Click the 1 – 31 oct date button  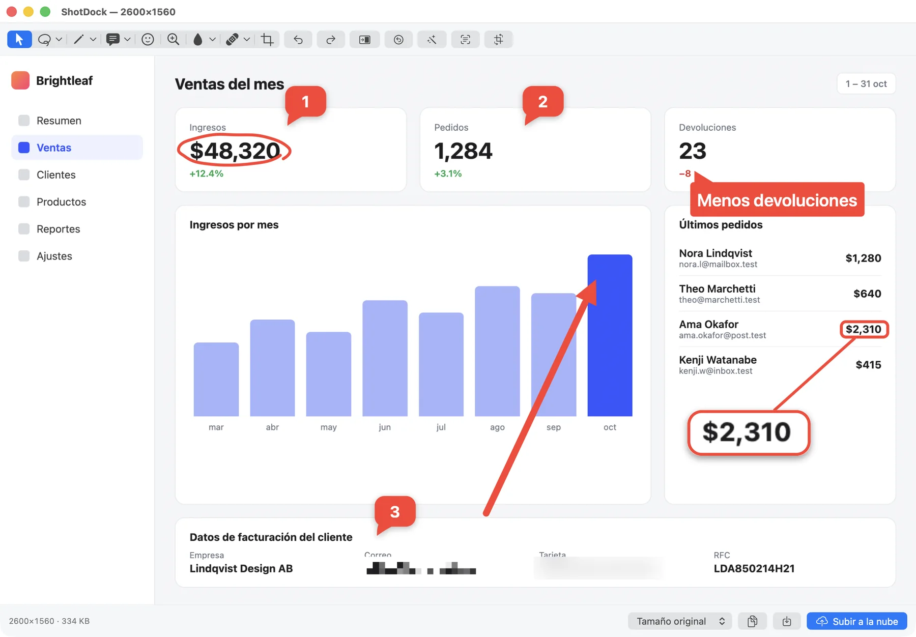866,84
